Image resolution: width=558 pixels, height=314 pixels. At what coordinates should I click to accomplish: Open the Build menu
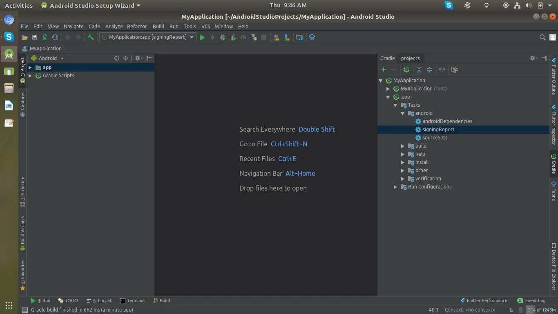pyautogui.click(x=158, y=26)
